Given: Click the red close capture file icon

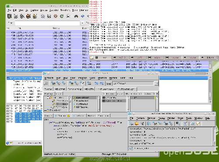Looking at the screenshot, I should [x=56, y=16].
